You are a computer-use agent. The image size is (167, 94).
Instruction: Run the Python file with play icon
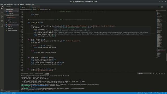pos(159,7)
